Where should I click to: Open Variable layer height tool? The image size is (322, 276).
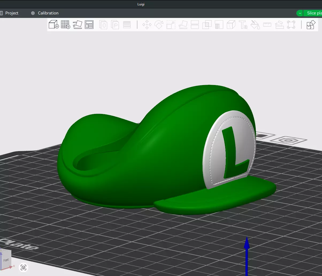pyautogui.click(x=127, y=25)
